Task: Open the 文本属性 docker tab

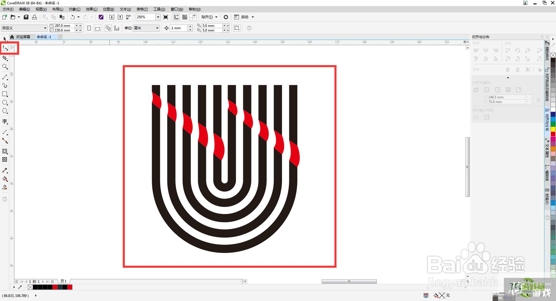Action: [547, 148]
